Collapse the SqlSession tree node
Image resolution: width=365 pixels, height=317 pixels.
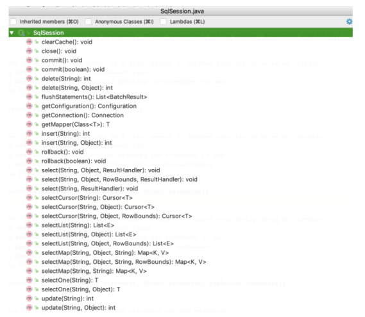pyautogui.click(x=12, y=33)
